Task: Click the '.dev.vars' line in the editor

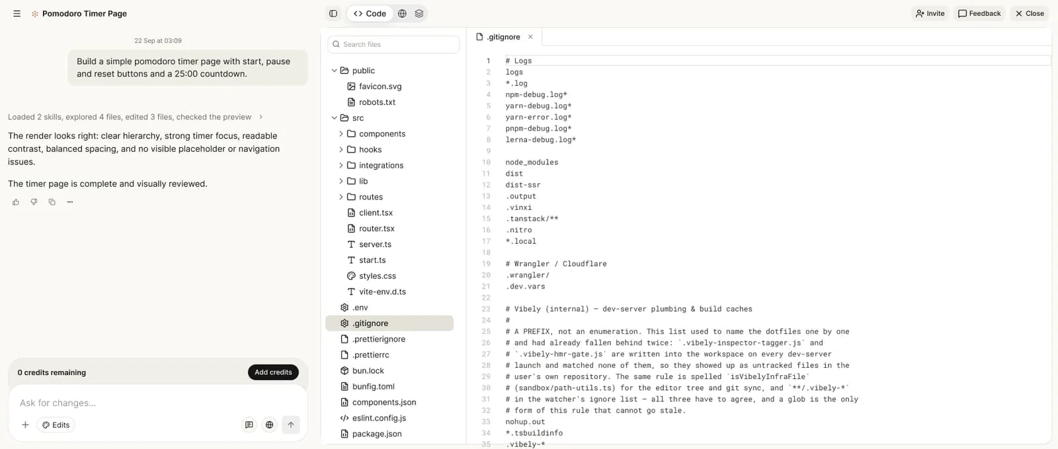Action: [x=525, y=287]
